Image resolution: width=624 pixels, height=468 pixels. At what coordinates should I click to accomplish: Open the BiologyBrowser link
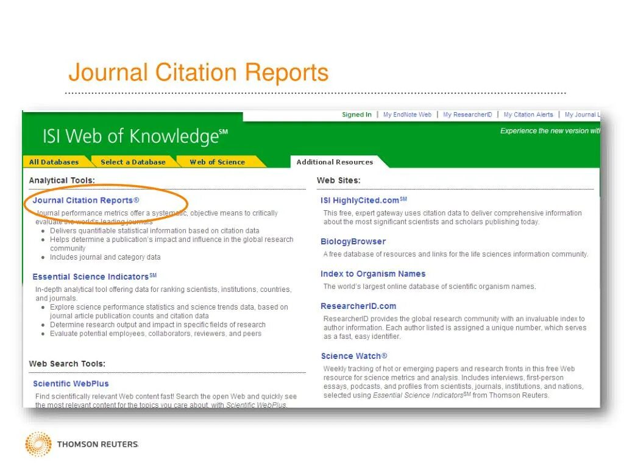click(353, 241)
